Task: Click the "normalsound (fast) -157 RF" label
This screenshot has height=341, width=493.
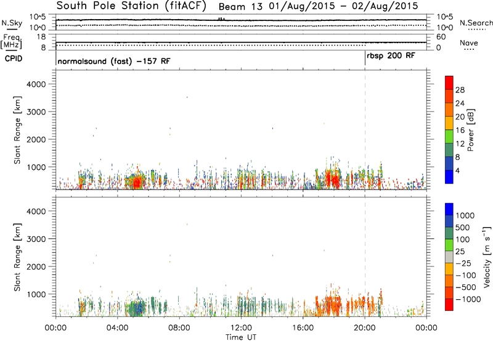Action: [x=114, y=61]
